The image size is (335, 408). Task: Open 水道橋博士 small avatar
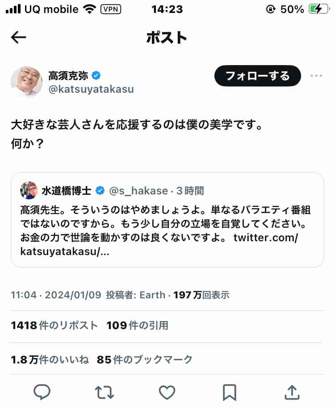pyautogui.click(x=29, y=190)
